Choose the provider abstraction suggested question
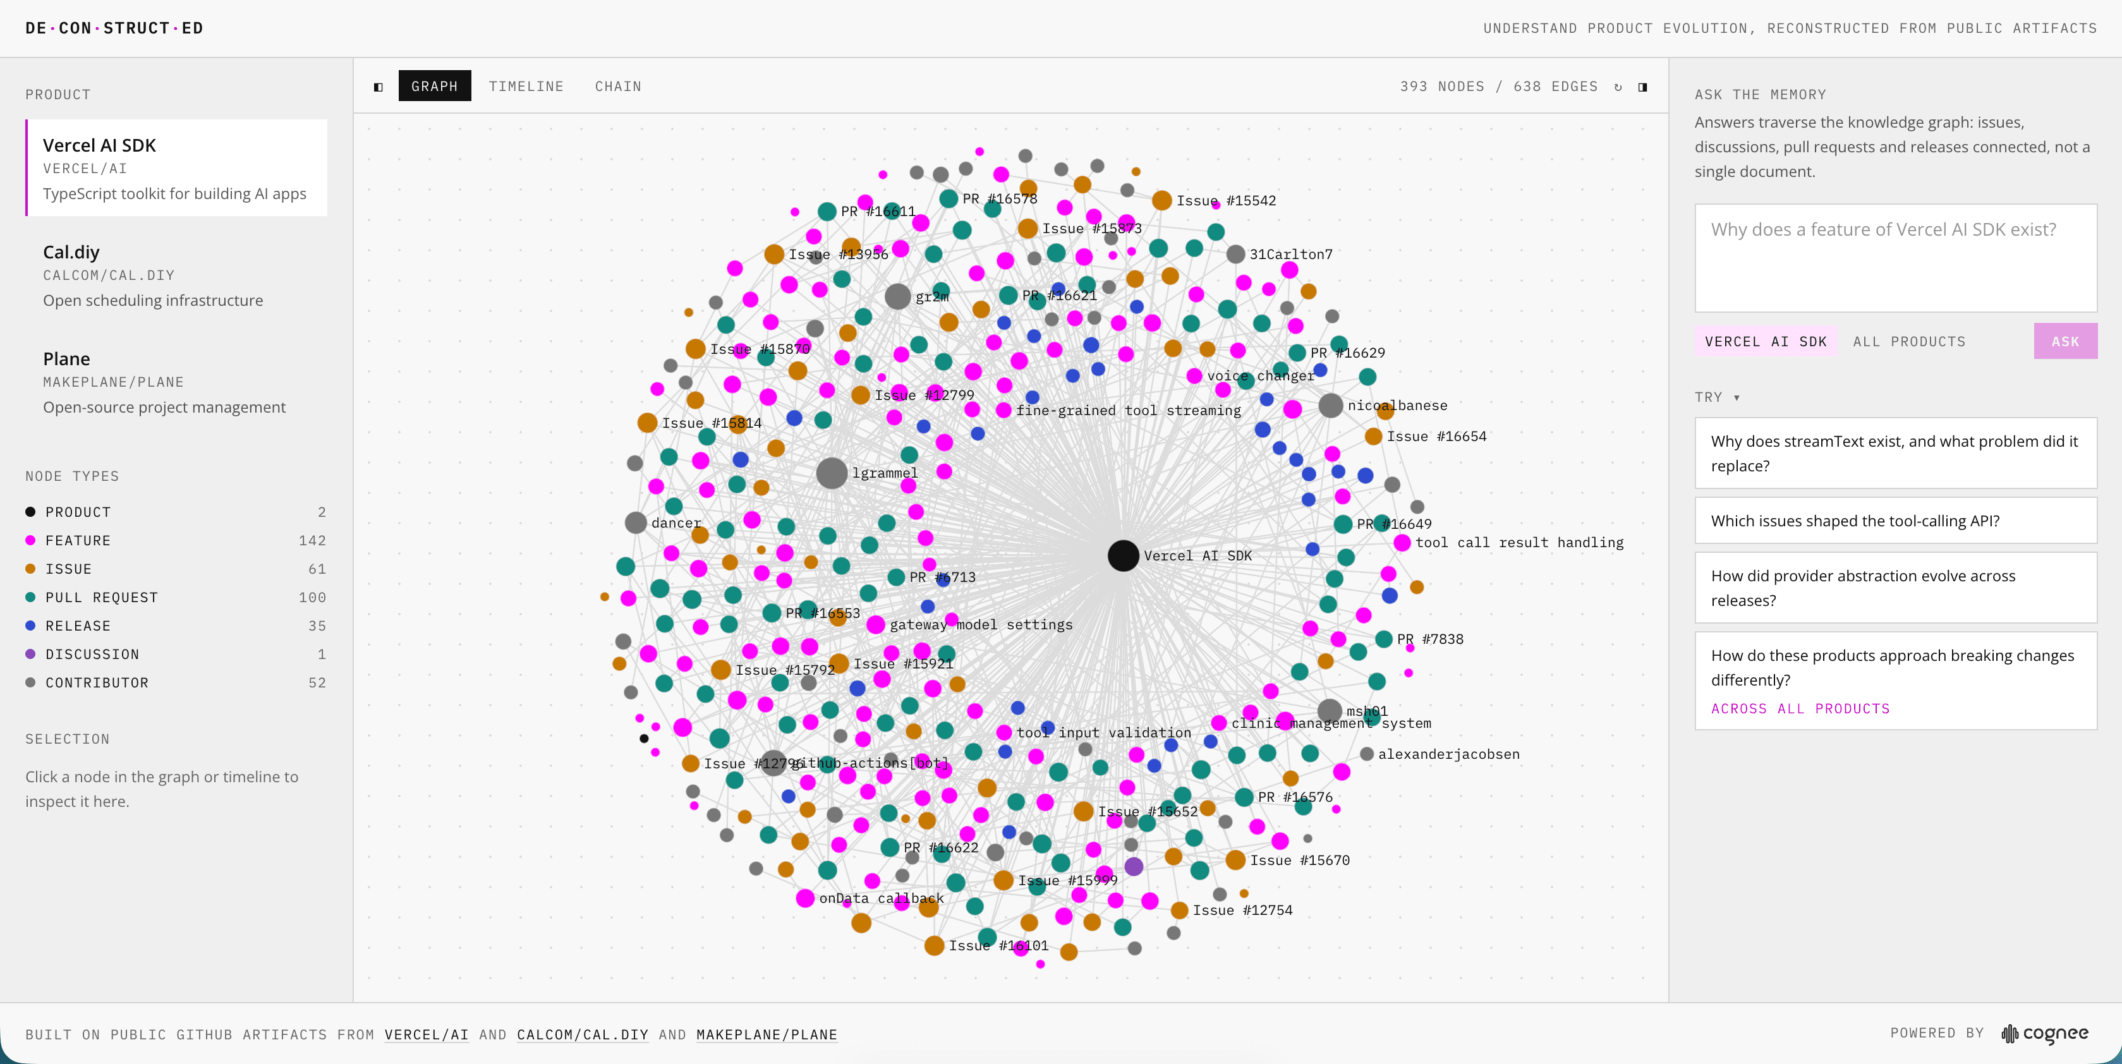The image size is (2122, 1064). pos(1896,587)
